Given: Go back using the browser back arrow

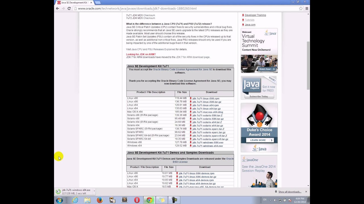Looking at the screenshot, I should [57, 8].
